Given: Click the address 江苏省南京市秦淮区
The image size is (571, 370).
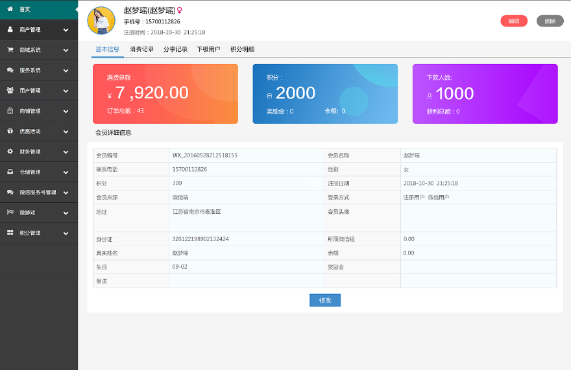Looking at the screenshot, I should [197, 211].
